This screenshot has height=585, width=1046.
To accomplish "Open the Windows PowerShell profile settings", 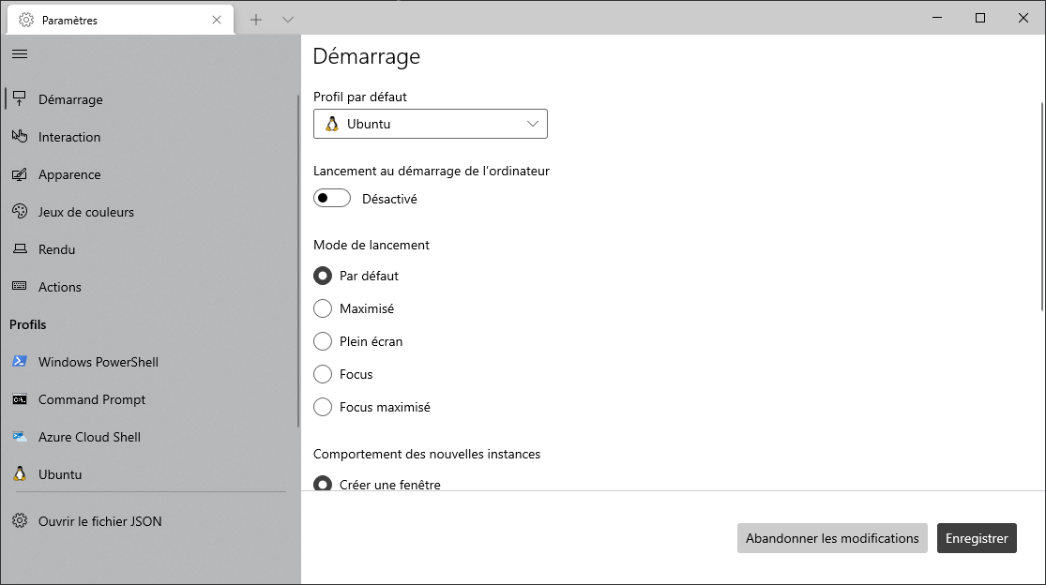I will pyautogui.click(x=149, y=362).
